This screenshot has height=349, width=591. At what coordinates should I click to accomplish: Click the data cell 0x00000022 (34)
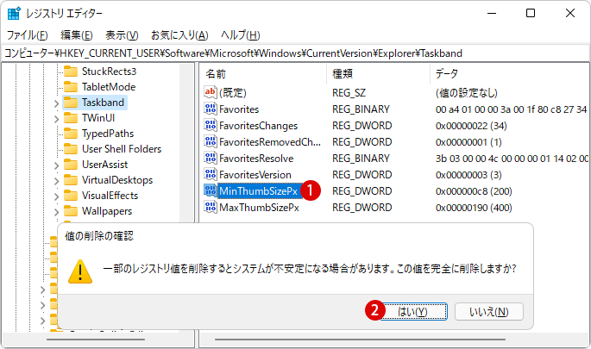[471, 125]
